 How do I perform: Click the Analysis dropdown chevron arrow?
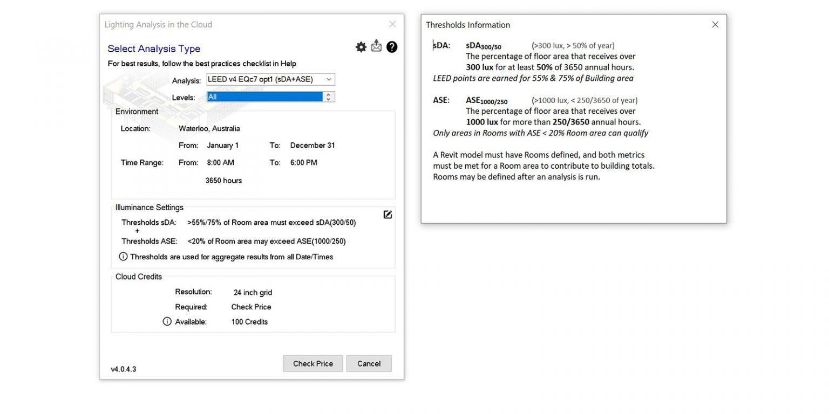pyautogui.click(x=329, y=80)
